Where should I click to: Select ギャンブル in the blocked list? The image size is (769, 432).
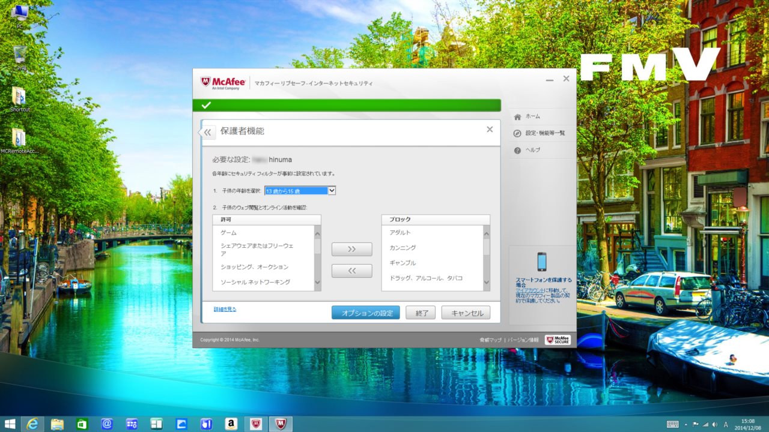click(403, 263)
